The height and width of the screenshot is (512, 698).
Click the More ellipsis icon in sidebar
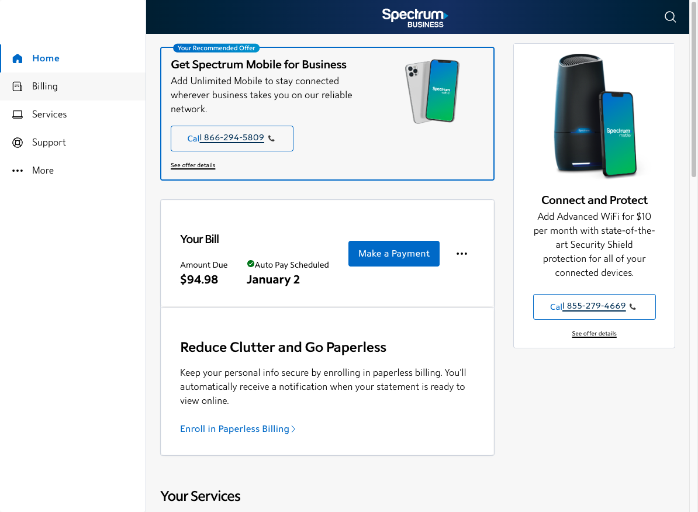tap(18, 171)
